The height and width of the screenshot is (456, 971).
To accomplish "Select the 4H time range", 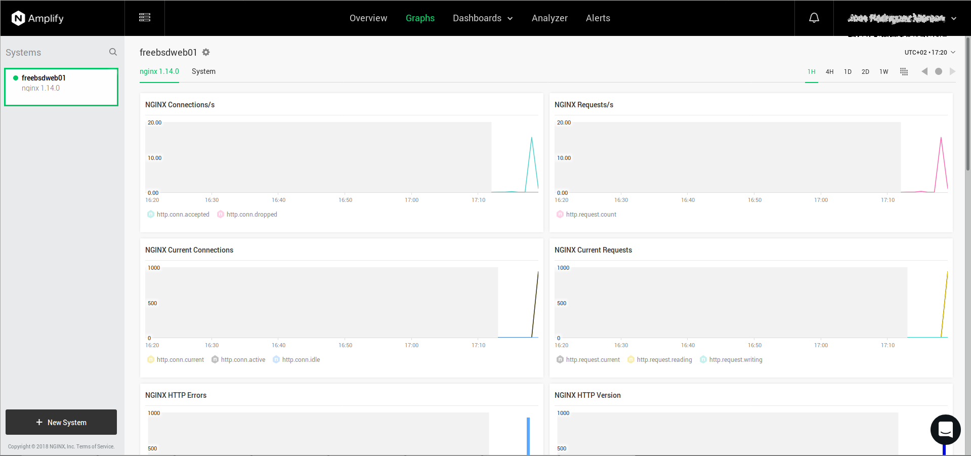I will pos(829,72).
